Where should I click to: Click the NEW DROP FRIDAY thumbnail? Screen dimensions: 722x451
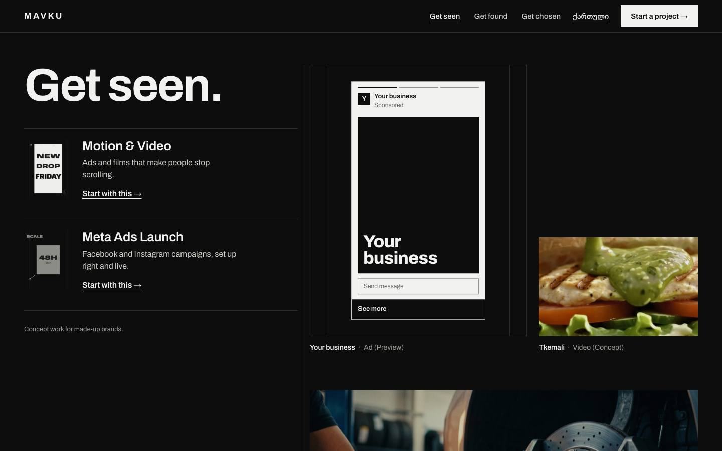click(x=48, y=169)
